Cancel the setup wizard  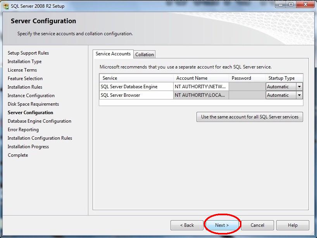tap(257, 225)
